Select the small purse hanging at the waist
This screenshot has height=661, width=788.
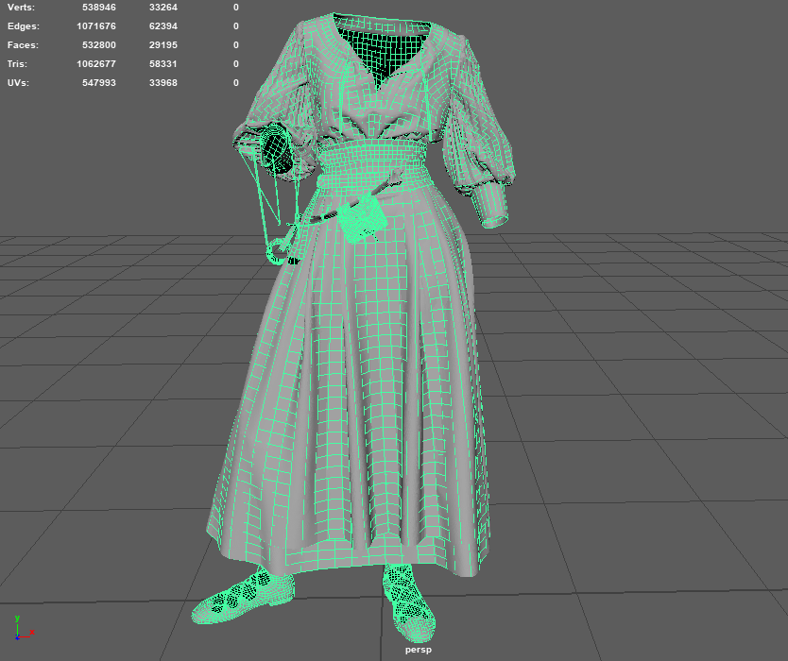363,217
